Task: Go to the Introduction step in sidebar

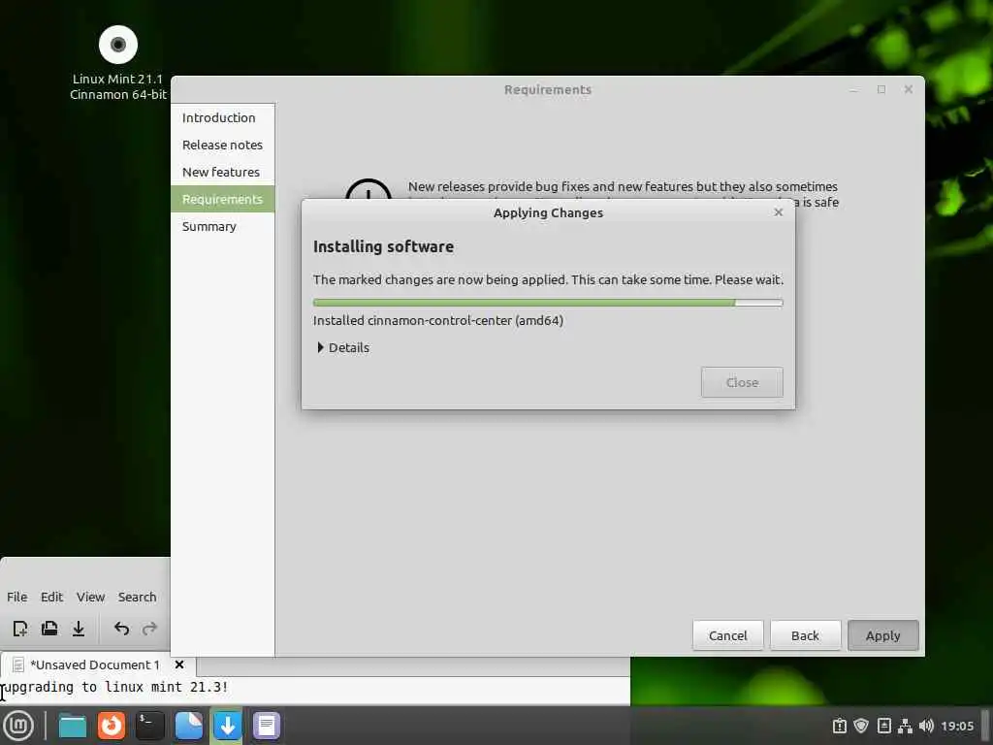Action: click(222, 117)
